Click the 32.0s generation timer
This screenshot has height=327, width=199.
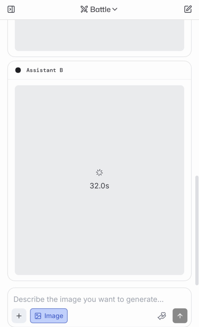click(x=99, y=186)
